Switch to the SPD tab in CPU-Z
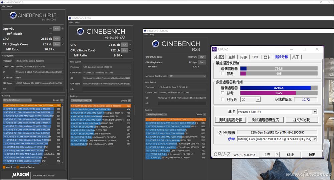 [255, 57]
